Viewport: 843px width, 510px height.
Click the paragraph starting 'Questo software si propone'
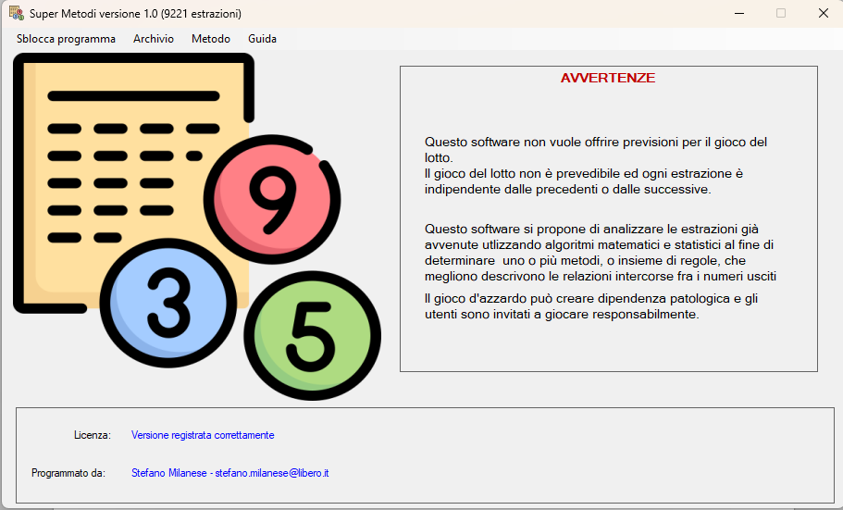600,252
